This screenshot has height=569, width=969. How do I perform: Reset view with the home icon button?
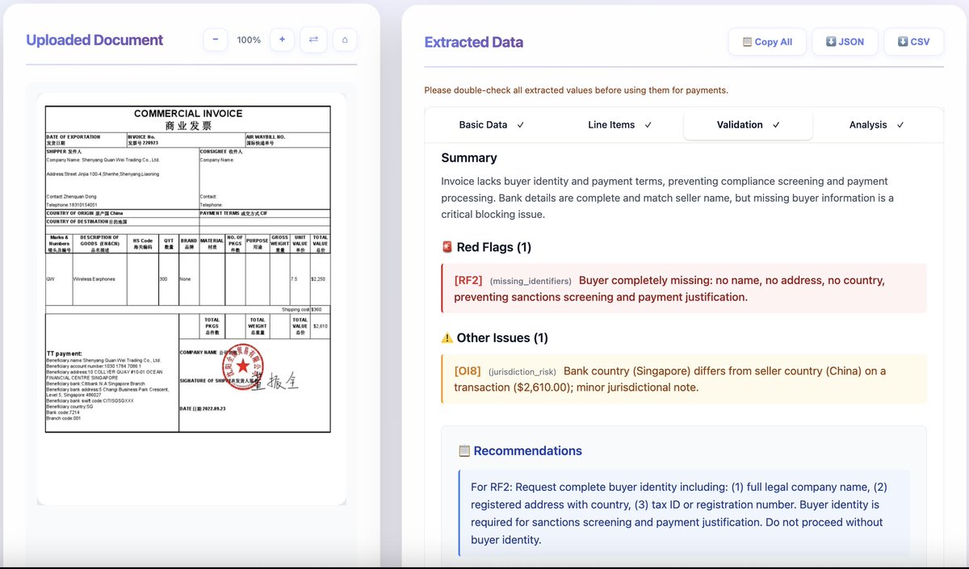point(345,40)
